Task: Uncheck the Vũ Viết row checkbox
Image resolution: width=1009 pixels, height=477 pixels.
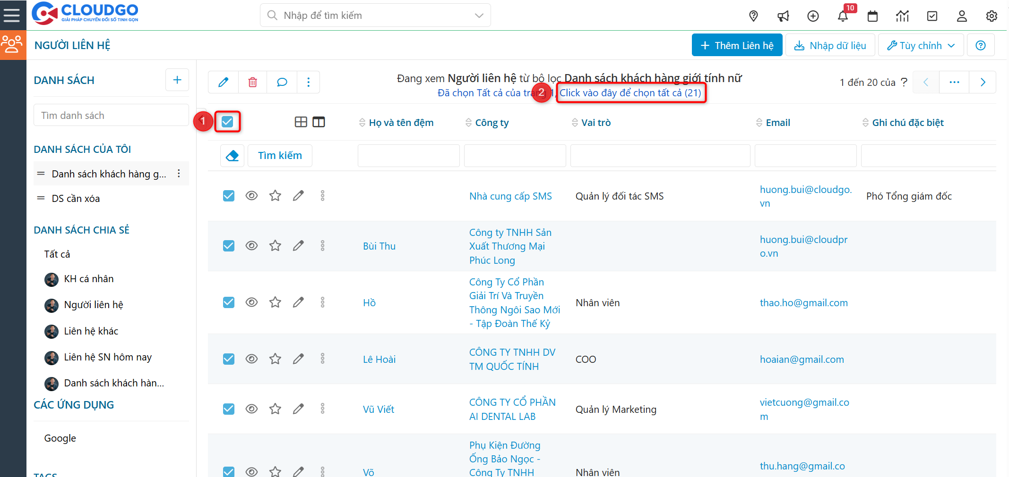Action: 229,409
